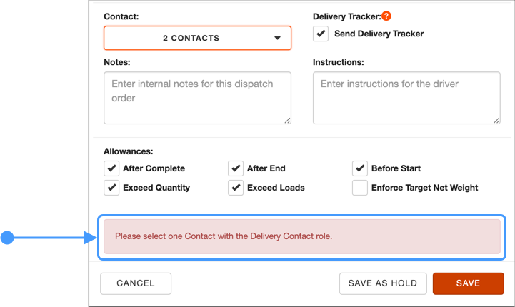Viewport: 515px width, 307px height.
Task: Toggle the After End allowance checkbox
Action: 236,168
